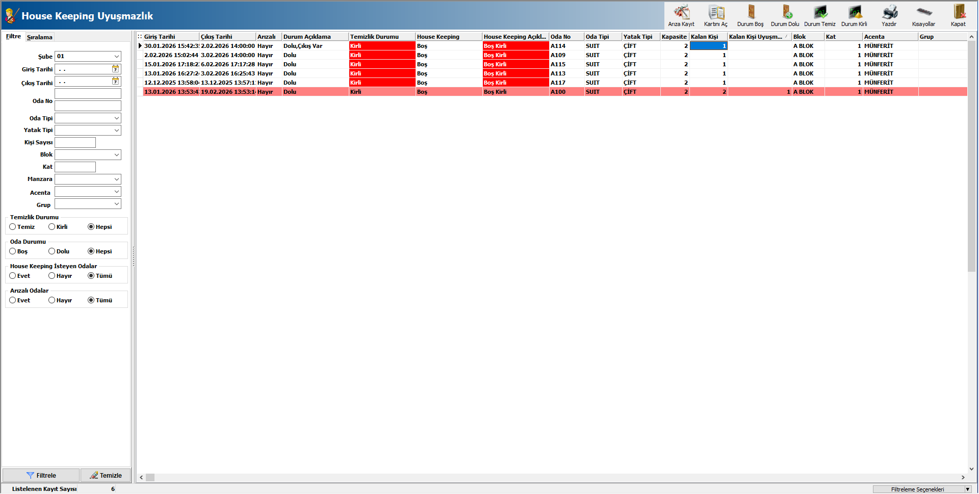This screenshot has height=494, width=979.
Task: Choose Dolu under Oda Durumu
Action: [52, 251]
